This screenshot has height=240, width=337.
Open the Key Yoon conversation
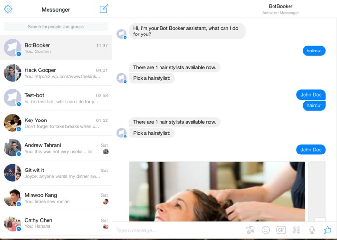[56, 123]
